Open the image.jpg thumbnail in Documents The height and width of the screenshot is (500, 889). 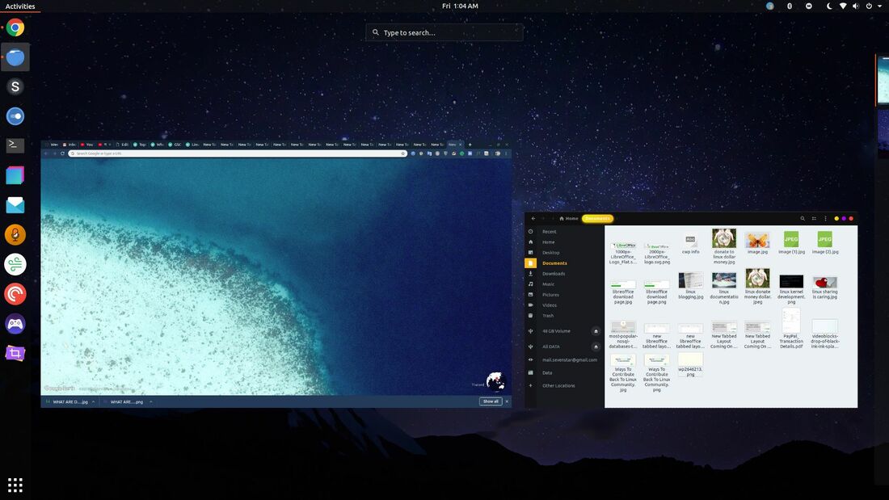pyautogui.click(x=757, y=240)
